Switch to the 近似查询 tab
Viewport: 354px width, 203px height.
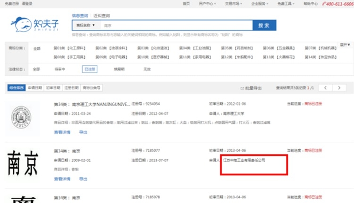point(101,16)
